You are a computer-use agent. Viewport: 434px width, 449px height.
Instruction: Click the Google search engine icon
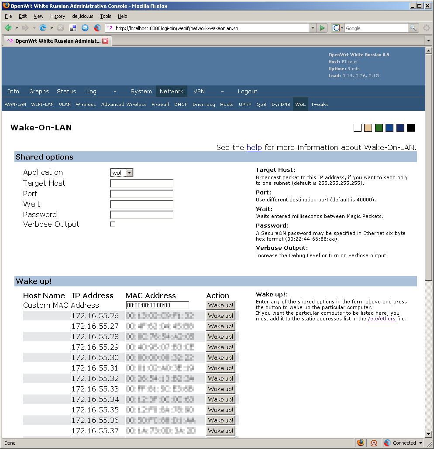tap(336, 28)
